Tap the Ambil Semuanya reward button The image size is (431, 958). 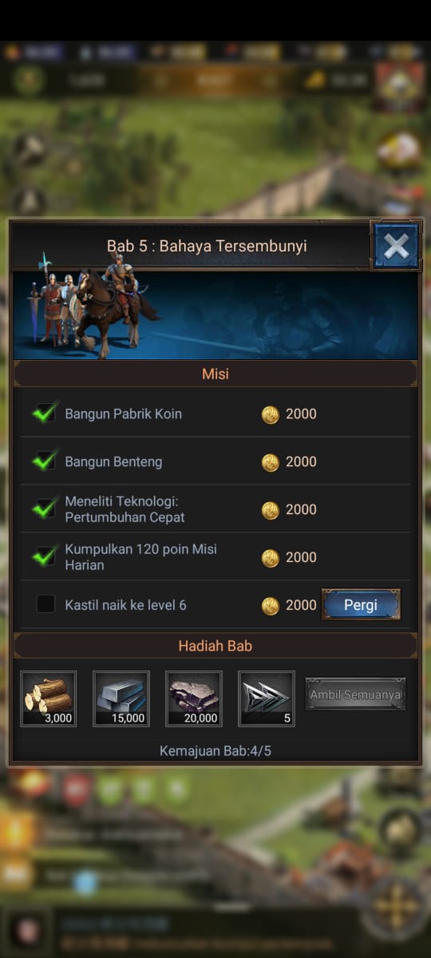tap(355, 695)
